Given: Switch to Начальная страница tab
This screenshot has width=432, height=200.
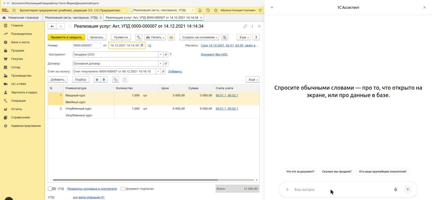Looking at the screenshot, I should (x=21, y=18).
